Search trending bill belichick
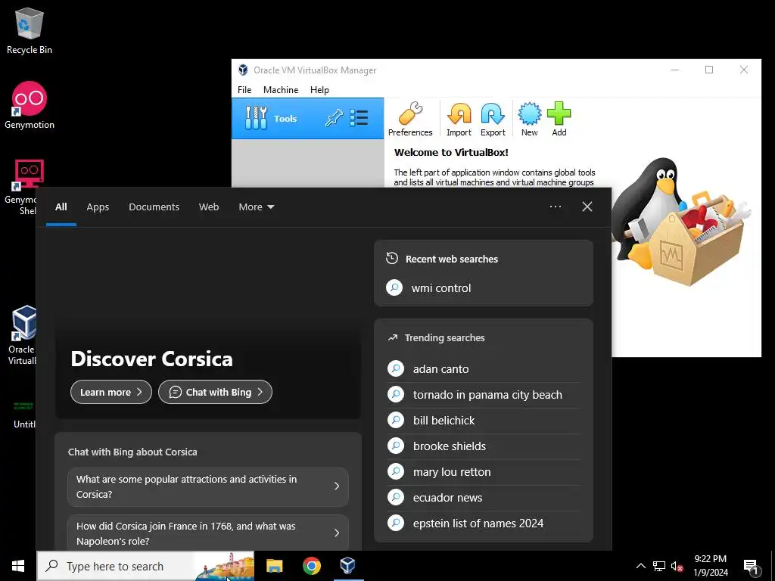Viewport: 775px width, 581px height. [x=484, y=420]
